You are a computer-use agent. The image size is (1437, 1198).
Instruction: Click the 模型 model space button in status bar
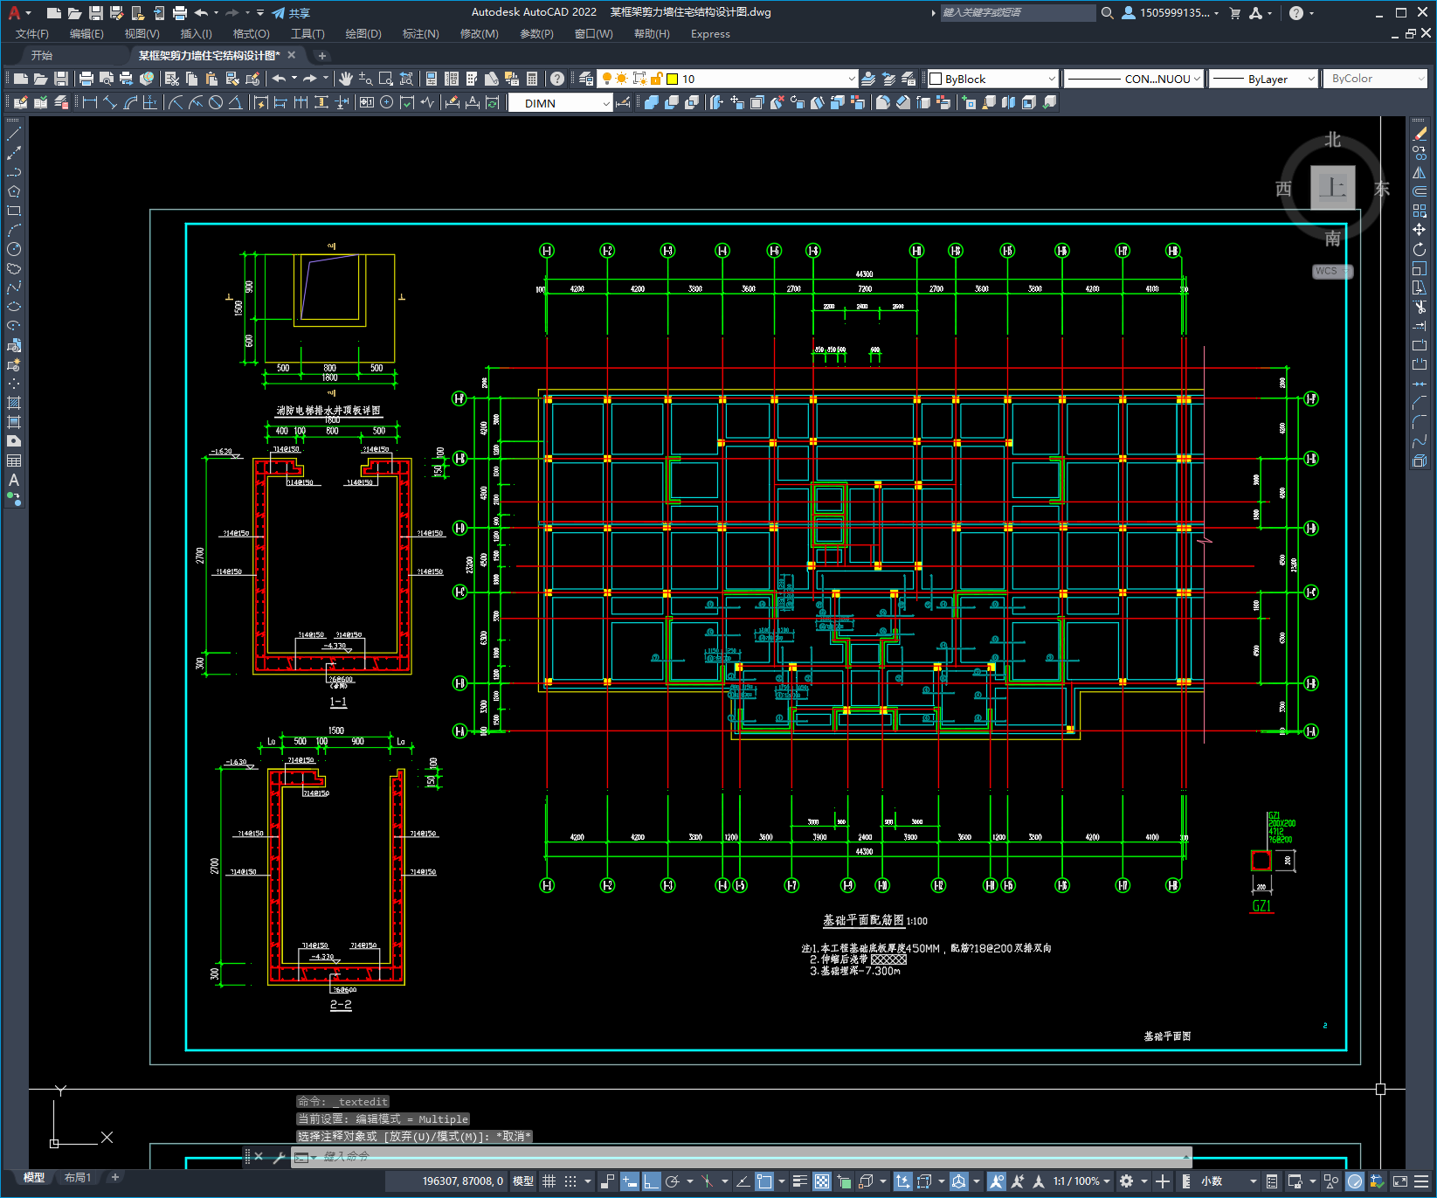[x=522, y=1181]
